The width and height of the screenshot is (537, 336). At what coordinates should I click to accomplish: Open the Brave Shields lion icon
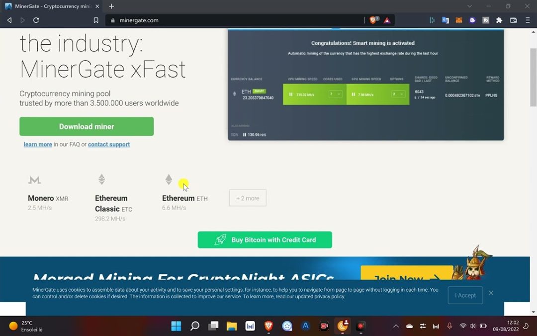click(373, 20)
